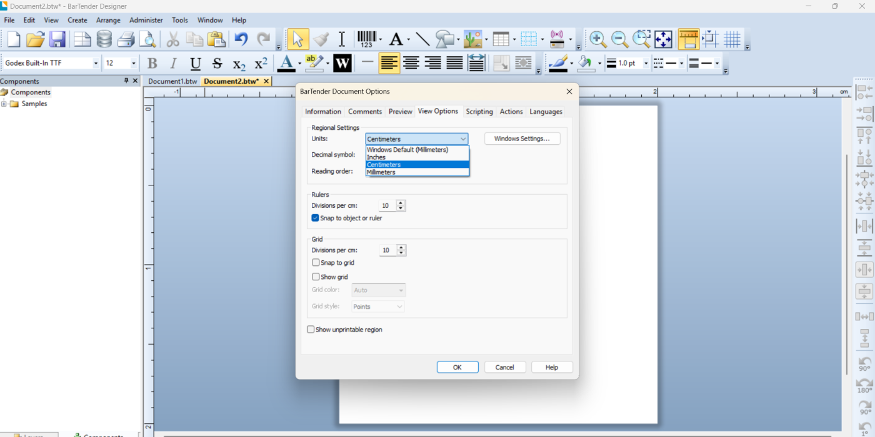875x437 pixels.
Task: Select the Line drawing tool
Action: click(422, 39)
